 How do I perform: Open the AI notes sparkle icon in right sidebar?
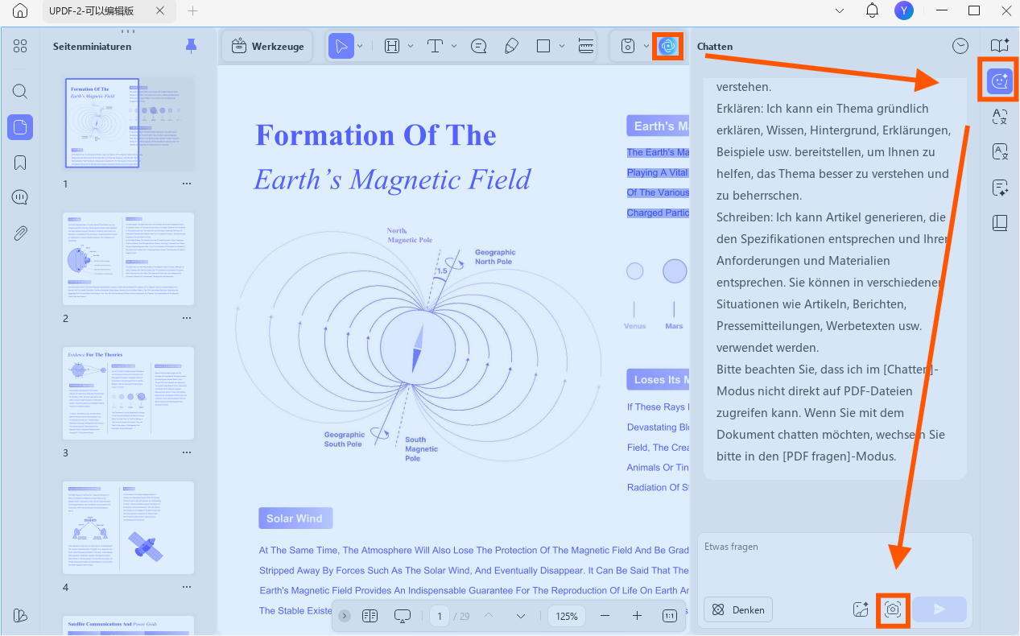coord(1000,188)
